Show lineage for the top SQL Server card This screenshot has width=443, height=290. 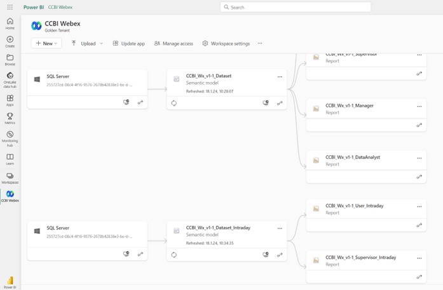pos(140,102)
